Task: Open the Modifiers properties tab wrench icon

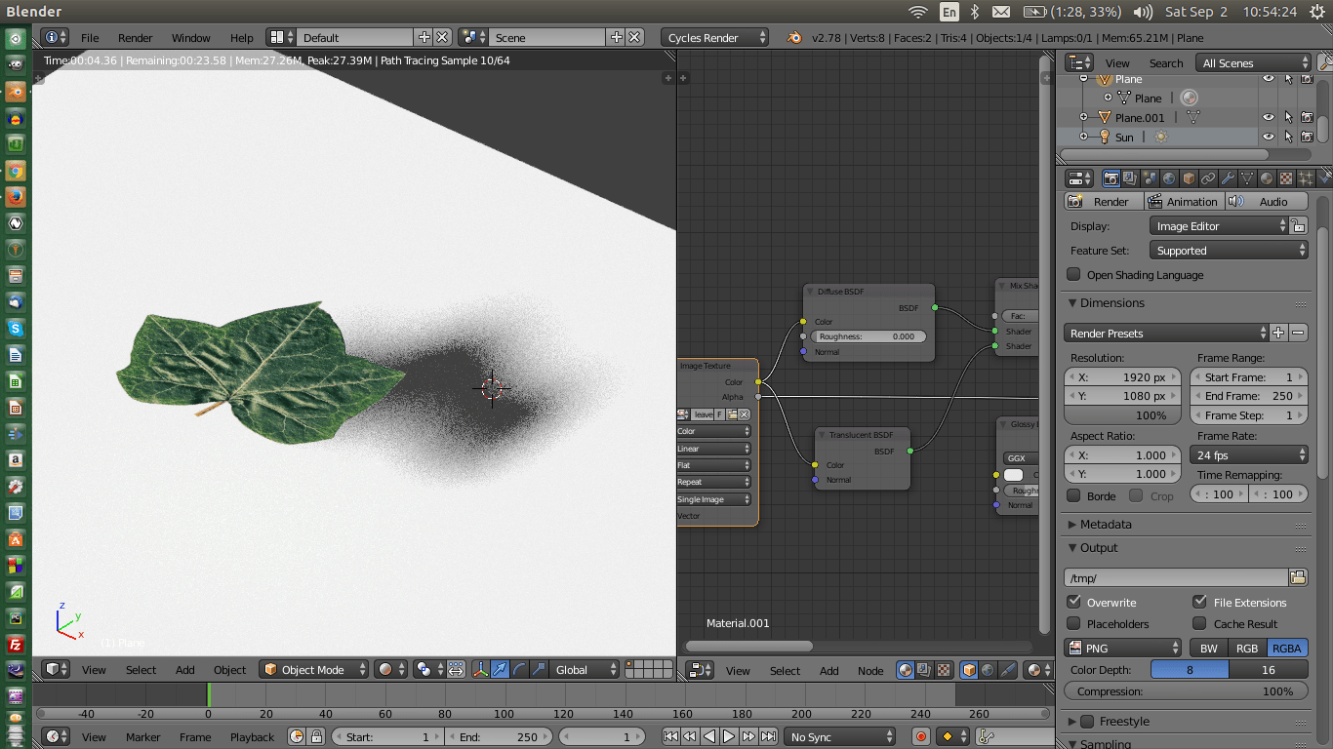Action: click(x=1229, y=177)
